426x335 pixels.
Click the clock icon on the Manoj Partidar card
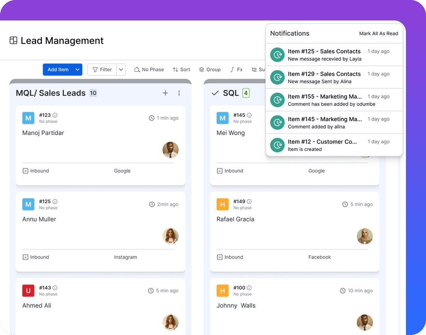(x=151, y=118)
